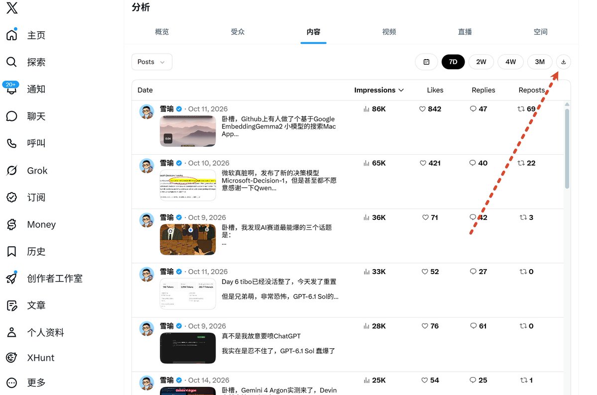This screenshot has height=395, width=597.
Task: Click the reposts icon showing 22
Action: tap(521, 163)
